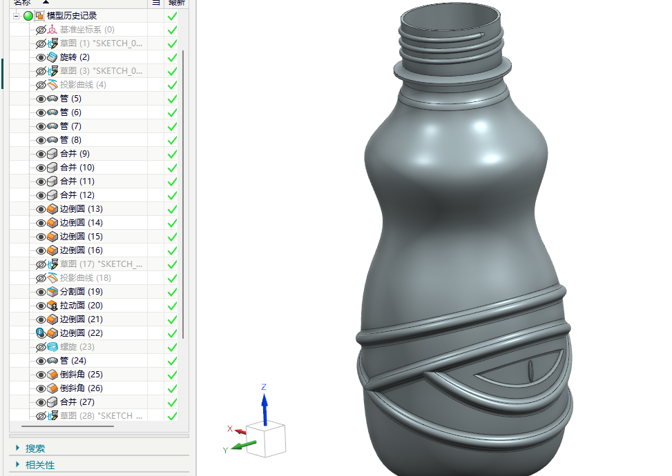Click tube icon of 管 (6)
The image size is (672, 476).
point(52,112)
